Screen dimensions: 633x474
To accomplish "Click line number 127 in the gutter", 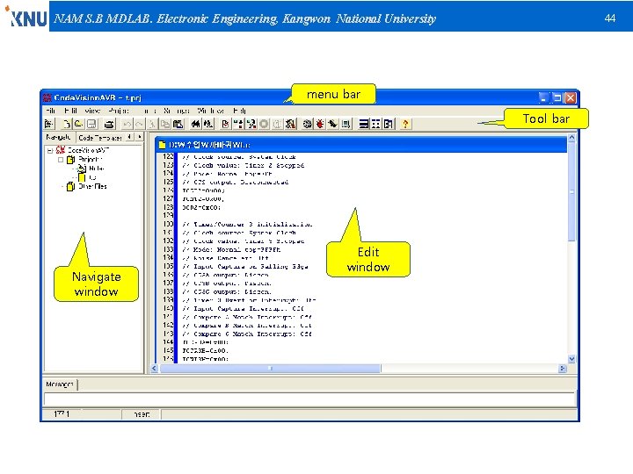I will click(x=168, y=198).
